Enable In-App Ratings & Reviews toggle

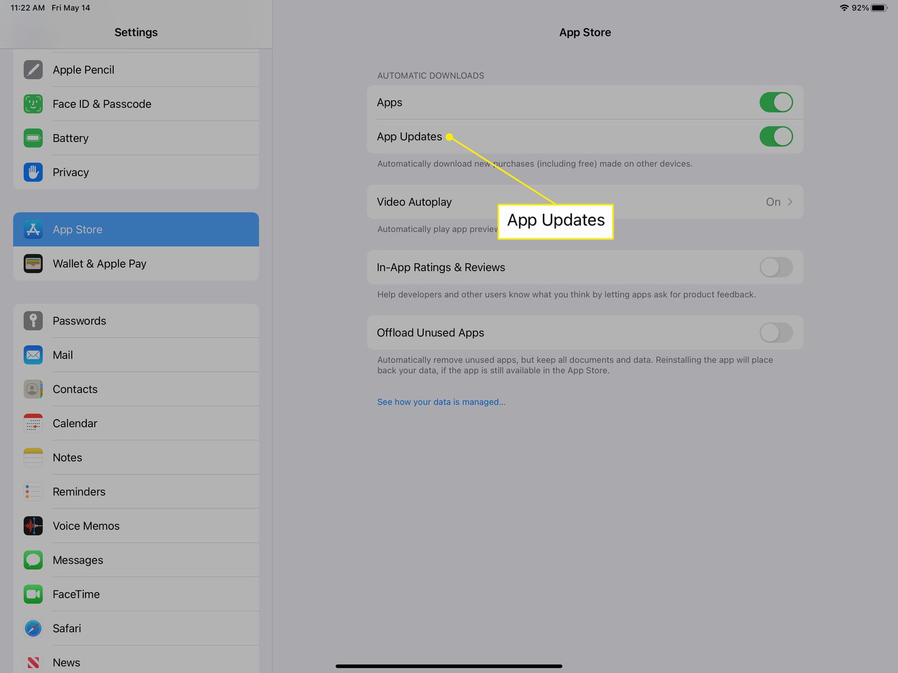[776, 267]
